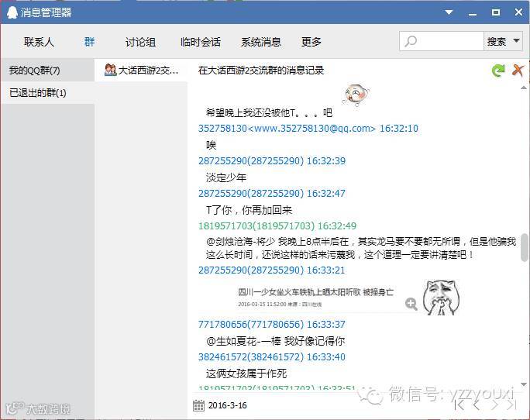Go to first page of records
Screen dimensions: 530x420
click(x=459, y=405)
